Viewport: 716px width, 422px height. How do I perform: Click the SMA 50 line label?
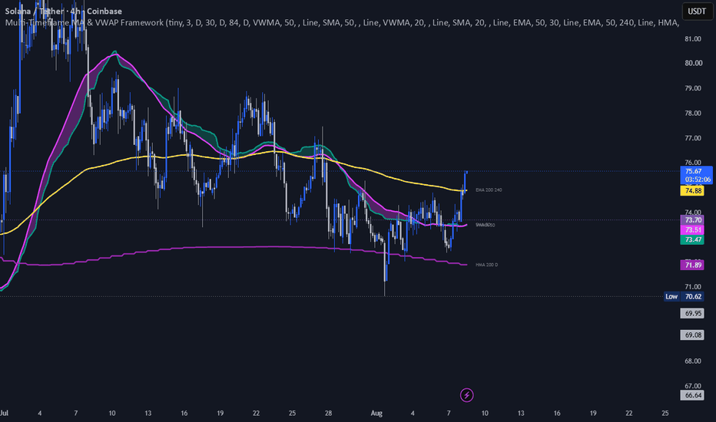[x=485, y=225]
